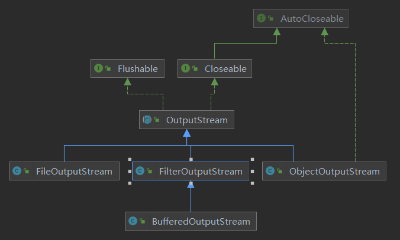Click the interface icon beside Closeable

(x=186, y=69)
